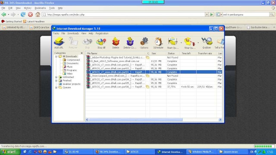This screenshot has width=276, height=155.
Task: Click the Delete Completed toolbar icon
Action: pos(130,43)
